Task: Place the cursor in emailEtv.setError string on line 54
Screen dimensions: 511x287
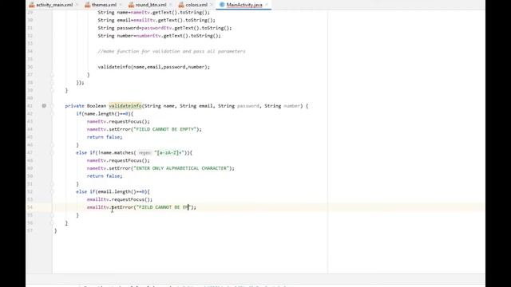Action: pyautogui.click(x=163, y=207)
